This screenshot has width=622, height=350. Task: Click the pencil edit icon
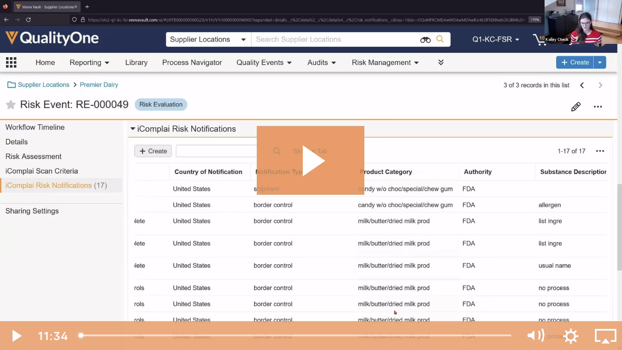click(576, 107)
